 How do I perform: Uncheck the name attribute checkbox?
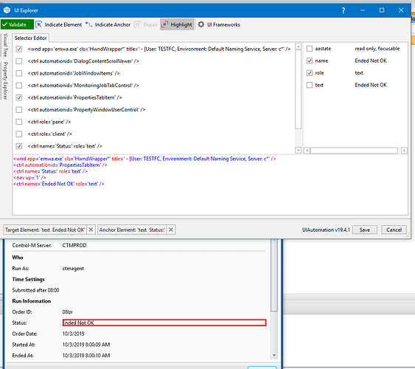[310, 61]
